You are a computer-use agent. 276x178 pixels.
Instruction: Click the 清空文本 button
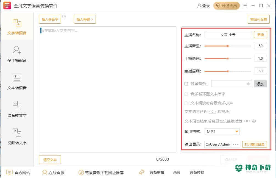click(x=50, y=160)
